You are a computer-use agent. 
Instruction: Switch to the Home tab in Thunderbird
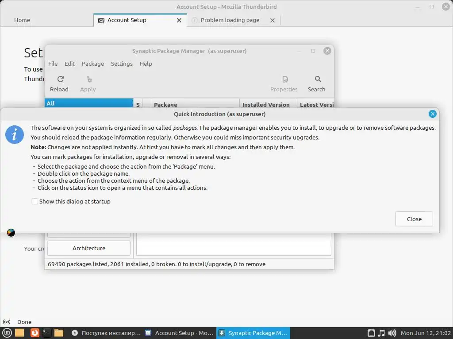[22, 20]
